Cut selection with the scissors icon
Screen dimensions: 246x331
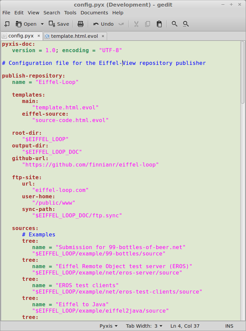coord(136,24)
